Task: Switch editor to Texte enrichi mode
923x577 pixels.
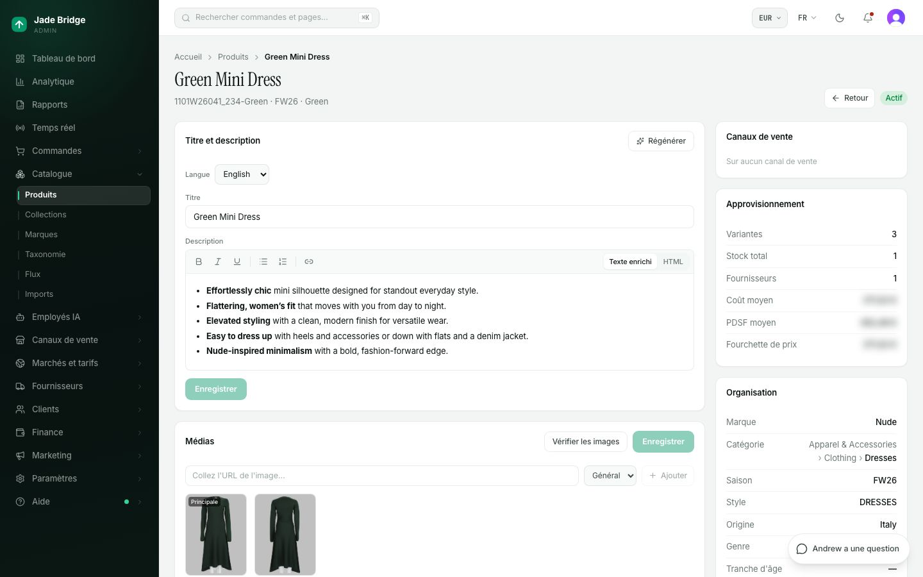Action: coord(630,262)
